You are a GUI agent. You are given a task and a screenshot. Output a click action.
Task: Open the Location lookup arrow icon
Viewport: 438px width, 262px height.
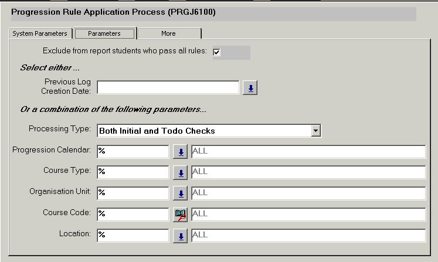coord(181,235)
